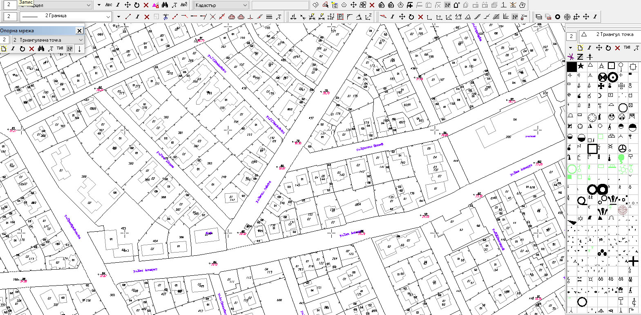
Task: Click the crosshair target icon in second-row toolbar
Action: (x=567, y=17)
